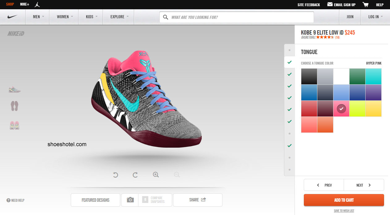Click the Prev button
The width and height of the screenshot is (390, 215).
tap(324, 185)
